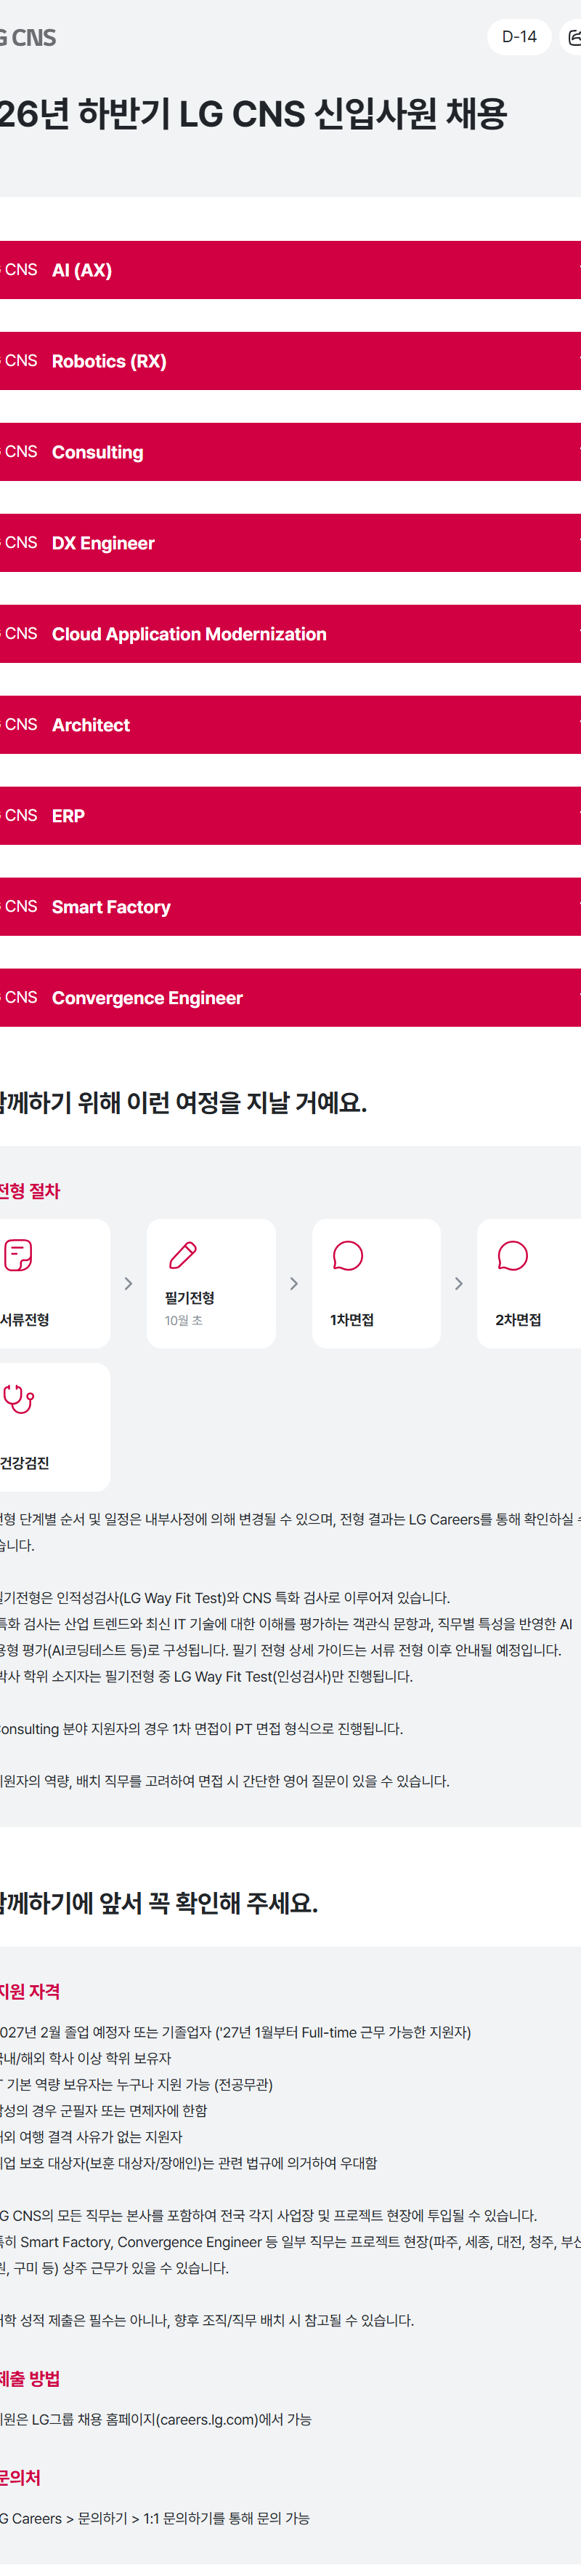Select the 서류전형 step label
Screen dimensions: 581x2576
point(25,1320)
